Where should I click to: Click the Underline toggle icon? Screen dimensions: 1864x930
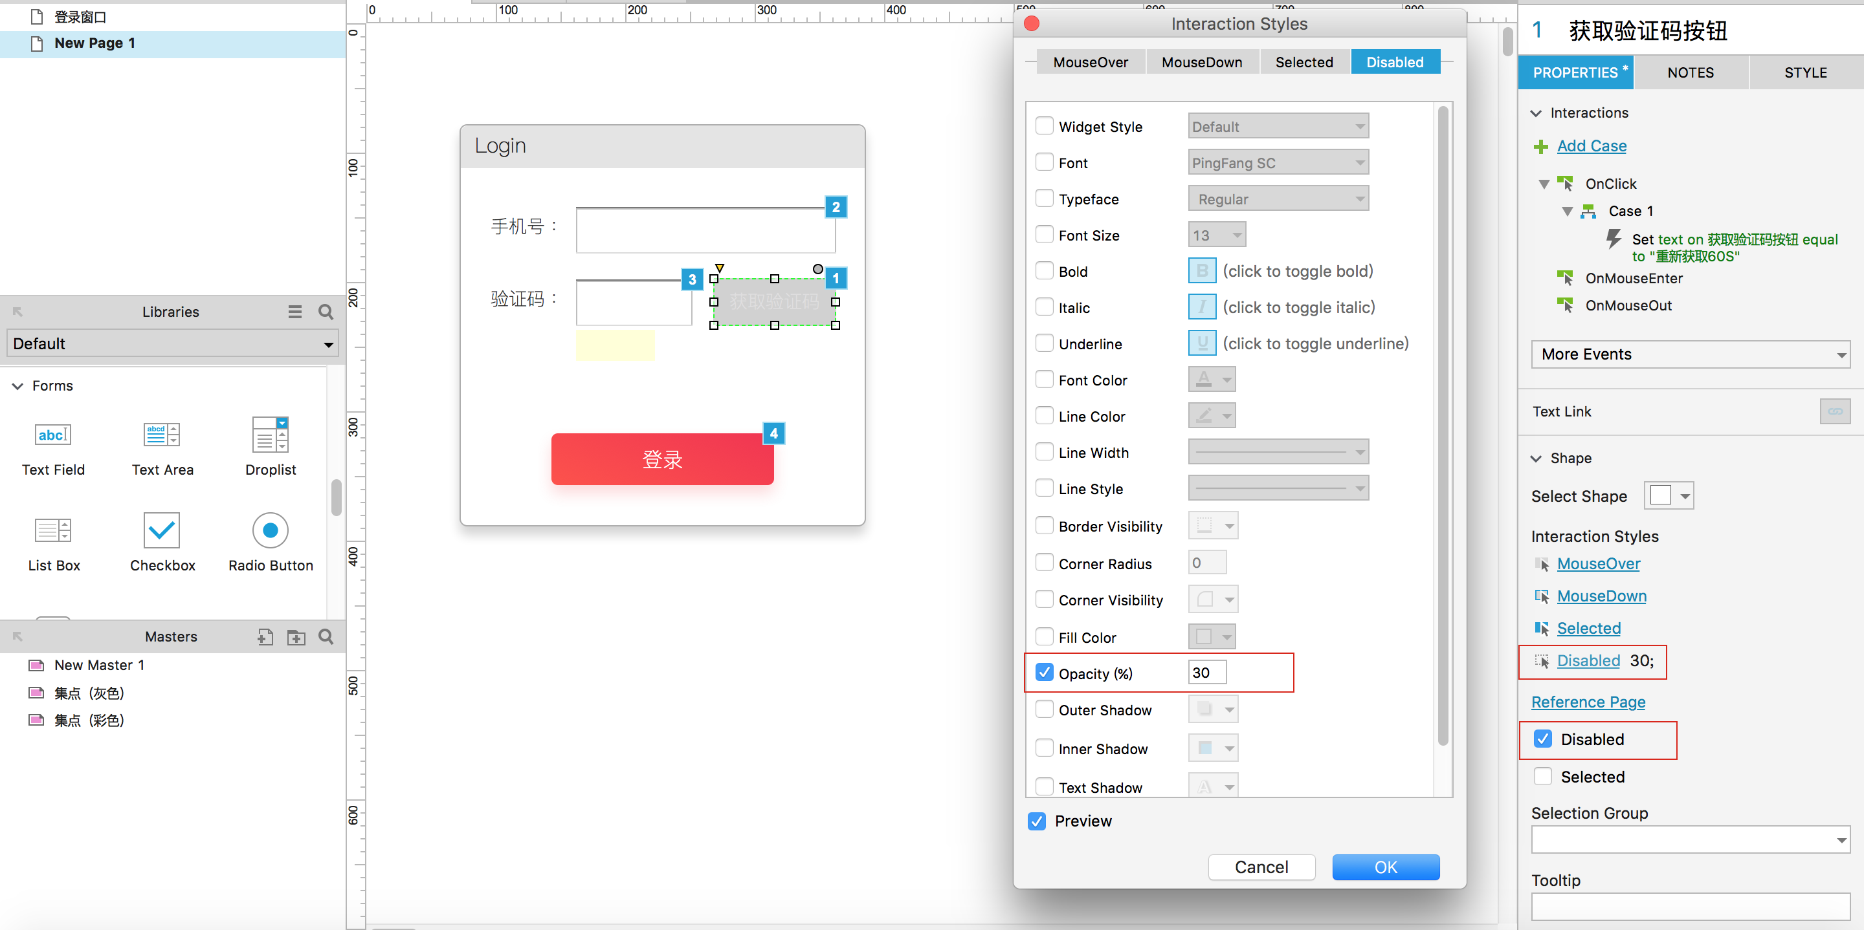point(1201,343)
